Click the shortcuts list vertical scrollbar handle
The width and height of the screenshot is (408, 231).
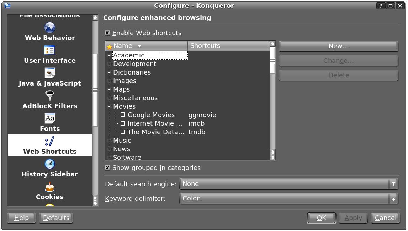(x=273, y=61)
